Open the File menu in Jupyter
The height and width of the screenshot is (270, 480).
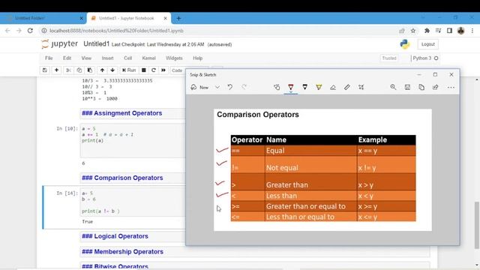[x=49, y=58]
